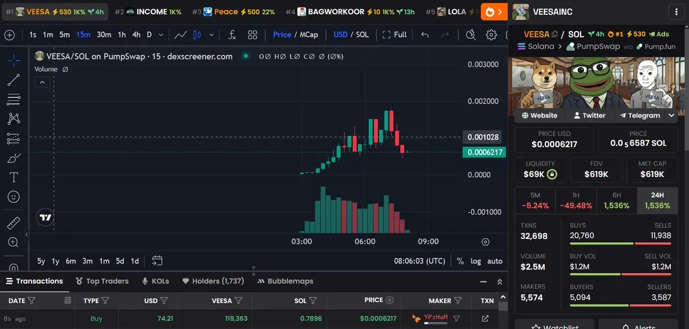The width and height of the screenshot is (689, 329).
Task: Switch to the Top Traders tab
Action: click(102, 281)
